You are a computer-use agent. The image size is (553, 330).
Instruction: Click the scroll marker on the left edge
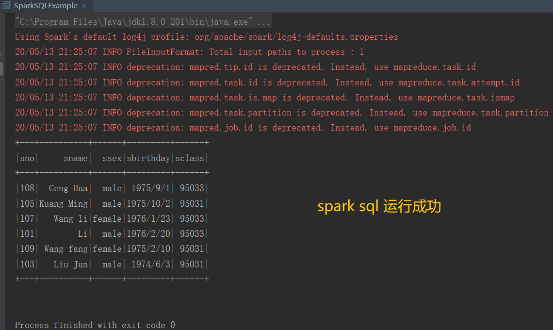(2, 68)
